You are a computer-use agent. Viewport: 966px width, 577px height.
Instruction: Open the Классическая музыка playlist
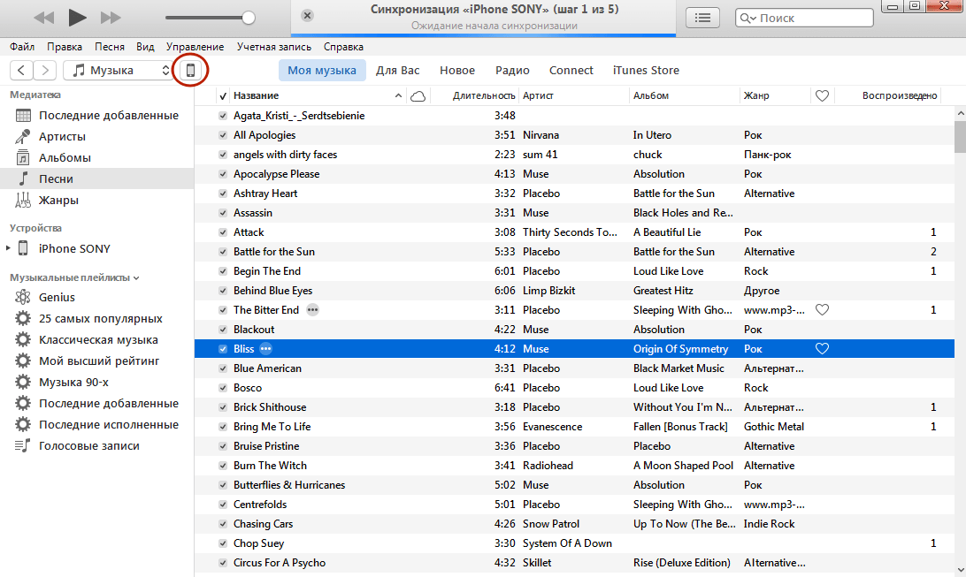pyautogui.click(x=96, y=339)
